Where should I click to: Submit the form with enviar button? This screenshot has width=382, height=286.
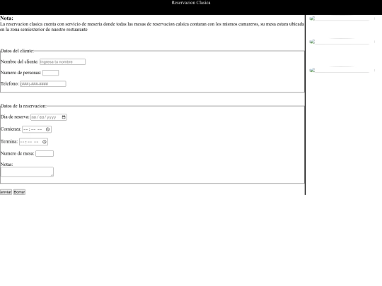tap(6, 192)
